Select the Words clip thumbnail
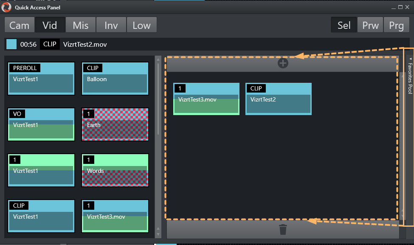Viewport: 414px width, 245px height. coord(115,170)
